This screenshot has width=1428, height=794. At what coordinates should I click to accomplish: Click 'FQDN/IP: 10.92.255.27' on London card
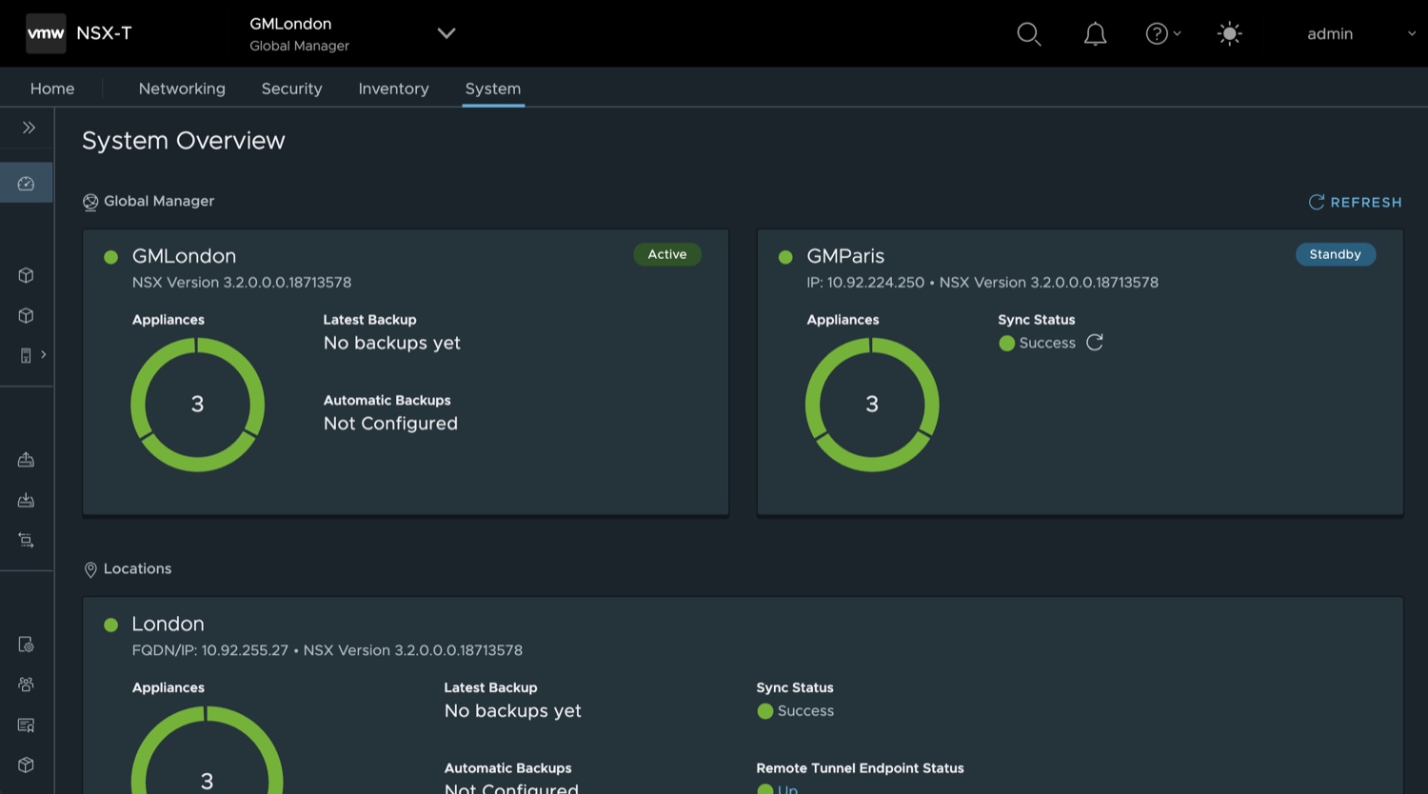coord(210,650)
